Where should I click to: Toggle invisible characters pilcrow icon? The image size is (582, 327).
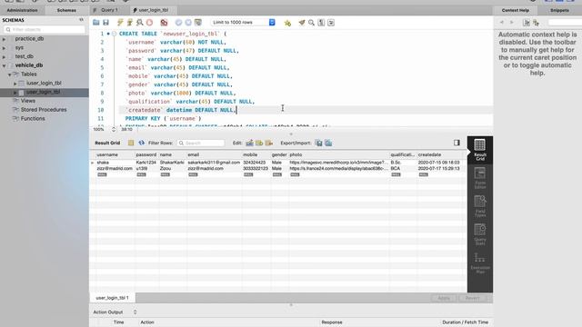pyautogui.click(x=321, y=23)
